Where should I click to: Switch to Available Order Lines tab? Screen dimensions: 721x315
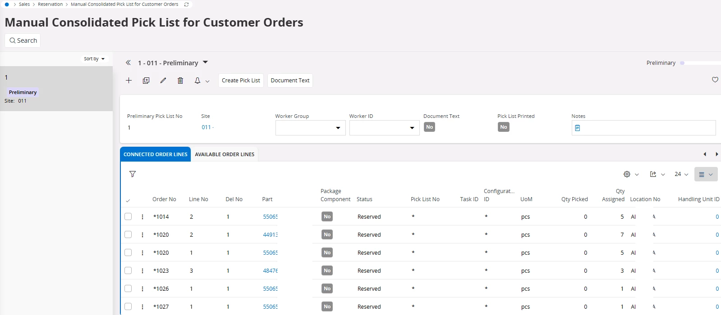tap(225, 154)
